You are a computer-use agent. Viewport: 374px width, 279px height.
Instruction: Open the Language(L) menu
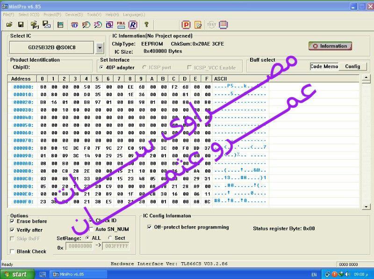point(134,14)
